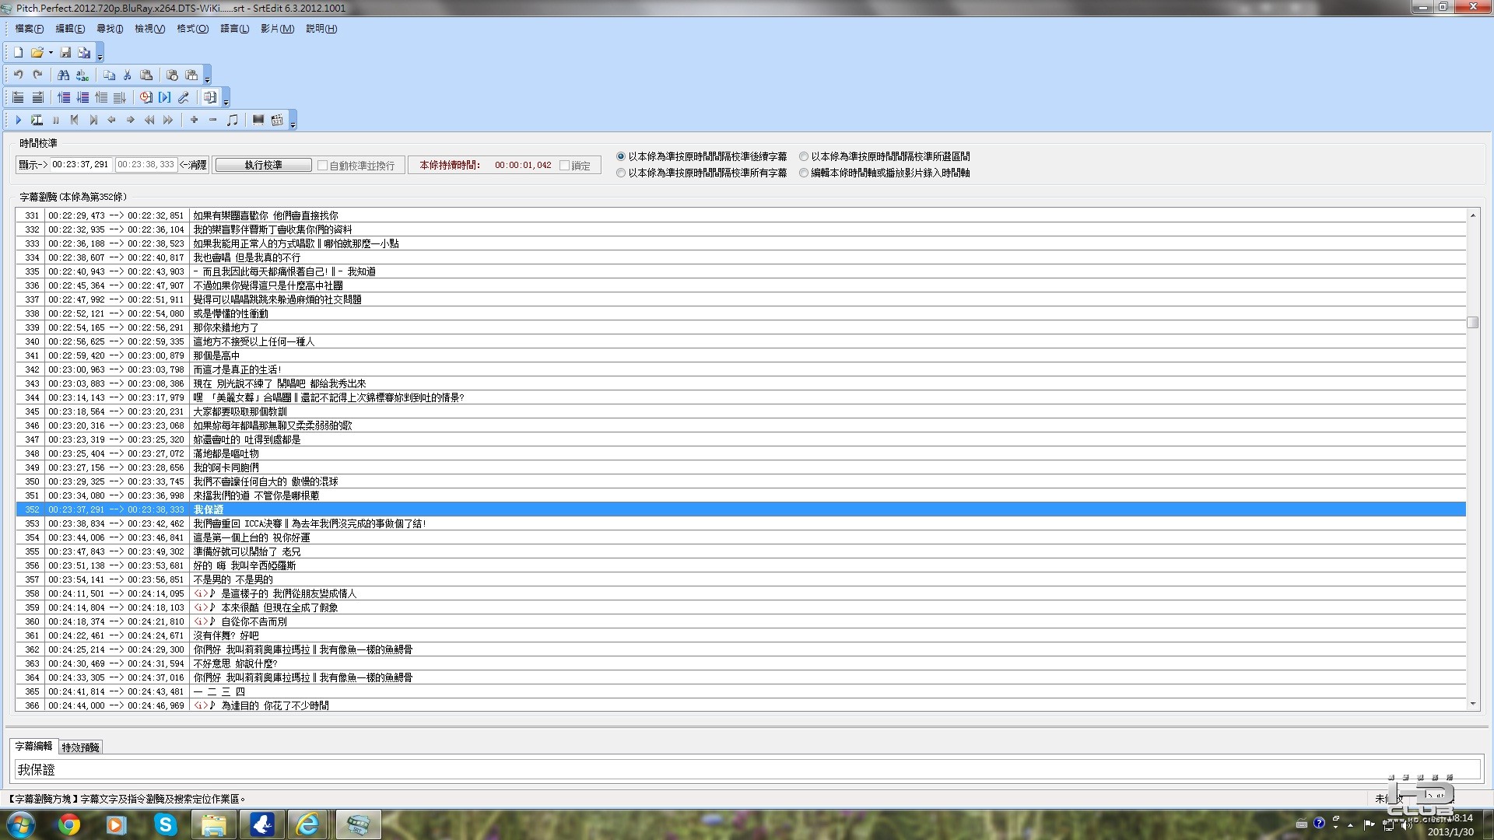
Task: Undo the last edit
Action: point(18,75)
